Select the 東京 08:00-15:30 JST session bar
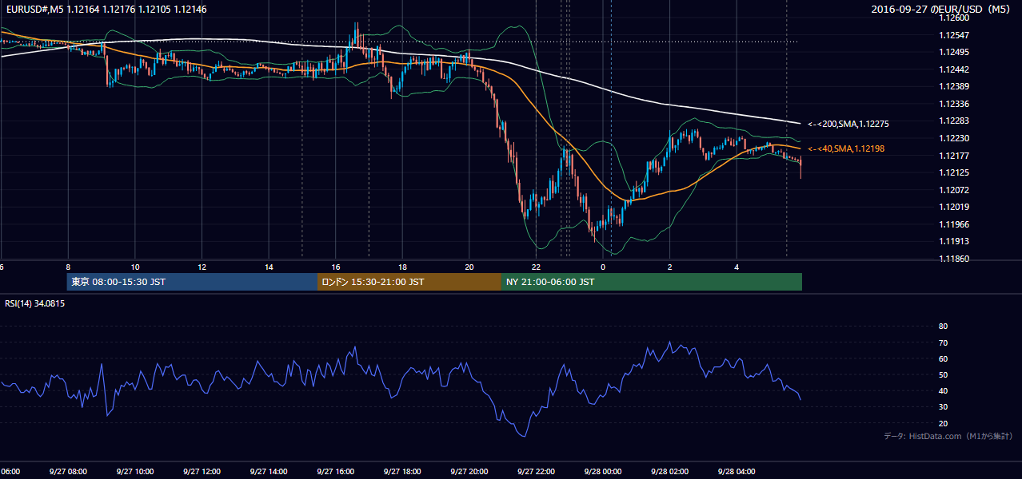1022x479 pixels. [192, 282]
